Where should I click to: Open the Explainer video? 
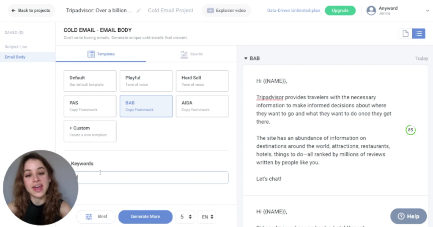pos(226,11)
